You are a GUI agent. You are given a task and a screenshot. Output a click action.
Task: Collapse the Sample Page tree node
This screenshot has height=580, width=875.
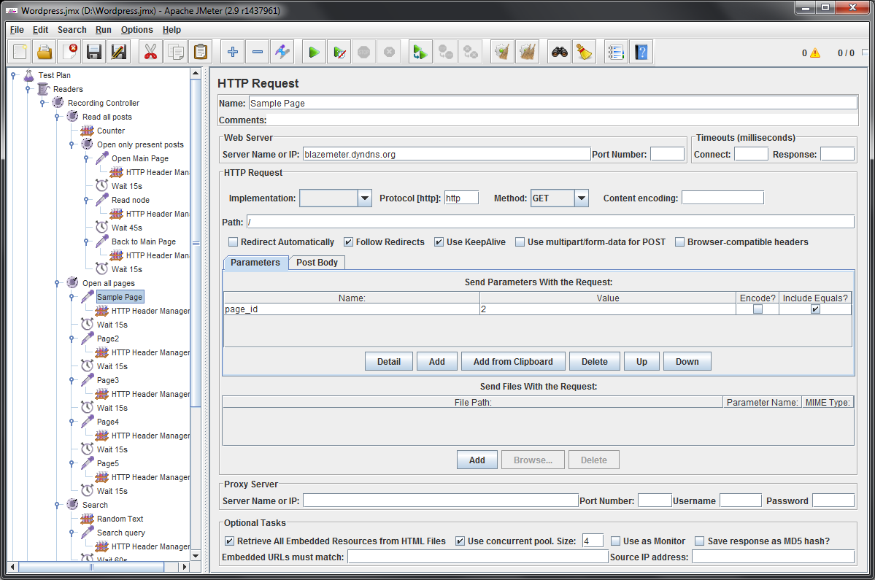[x=72, y=297]
